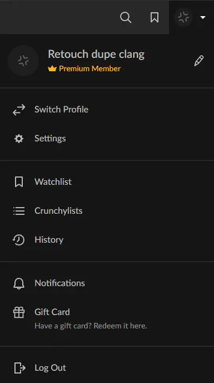Click the History clock icon
The width and height of the screenshot is (214, 383).
[x=19, y=240]
